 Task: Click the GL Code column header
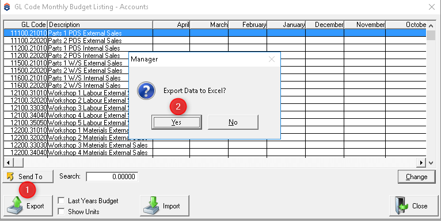(25, 25)
